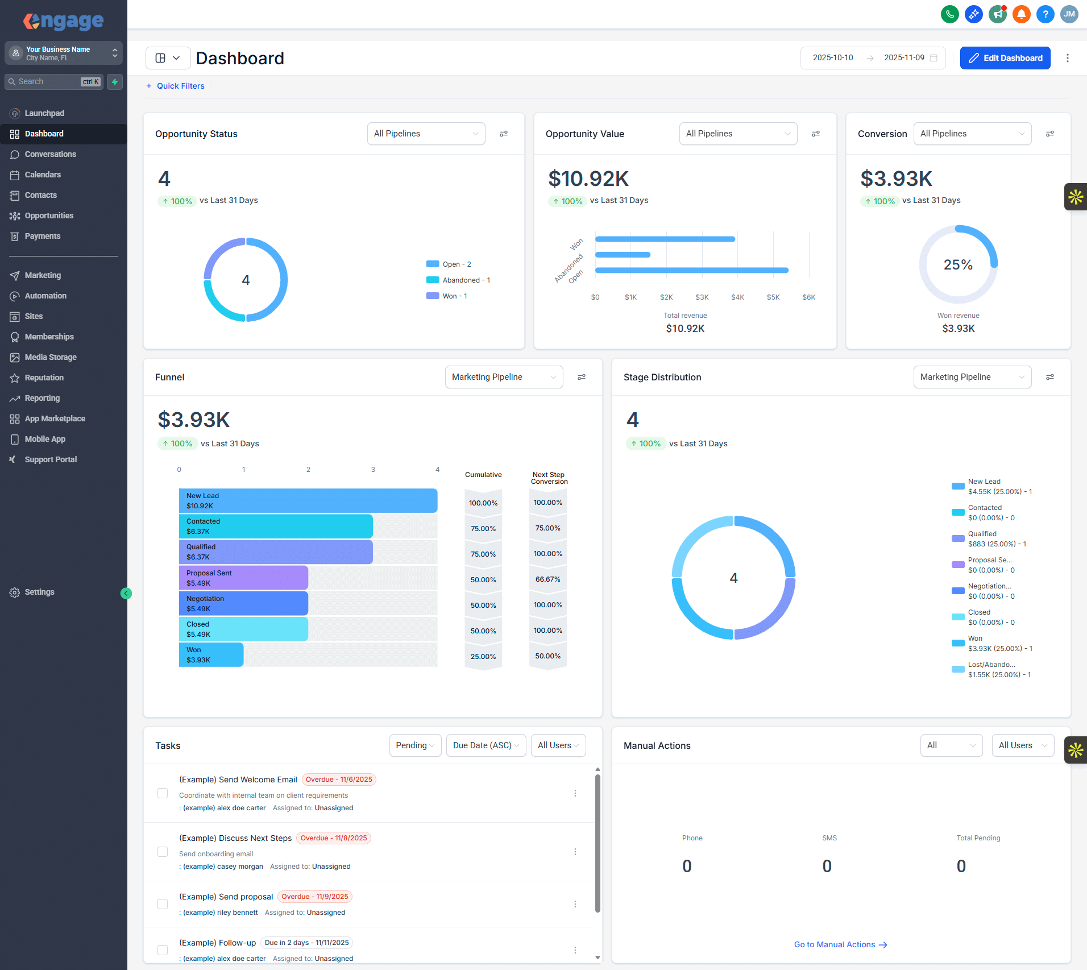1087x970 pixels.
Task: Open Stage Distribution Marketing Pipeline dropdown
Action: tap(972, 377)
